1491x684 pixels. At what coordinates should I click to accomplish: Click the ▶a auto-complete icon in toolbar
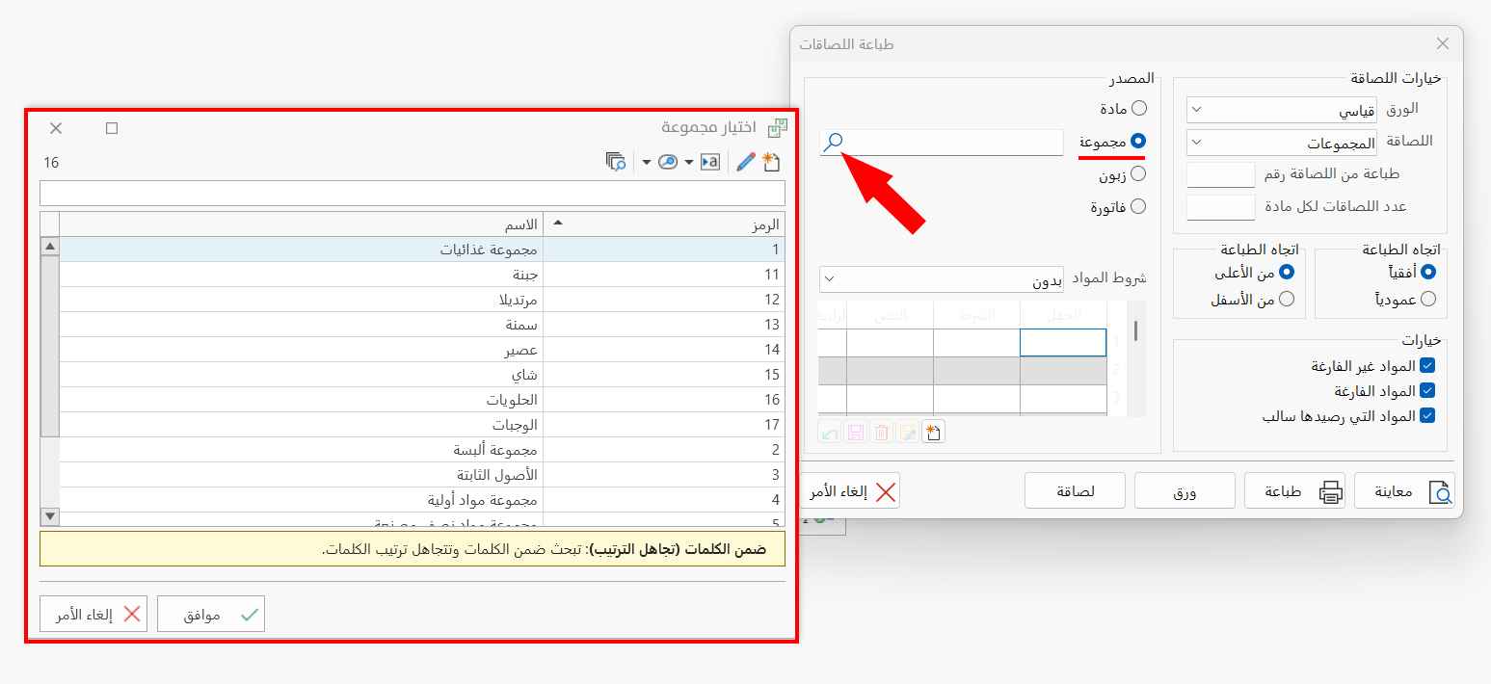click(709, 162)
